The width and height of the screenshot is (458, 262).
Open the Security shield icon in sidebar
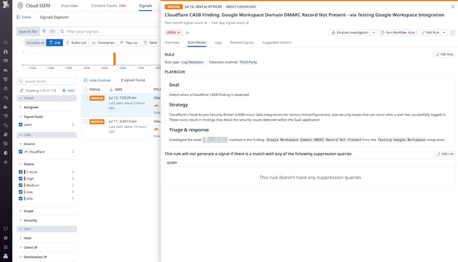coord(5,153)
